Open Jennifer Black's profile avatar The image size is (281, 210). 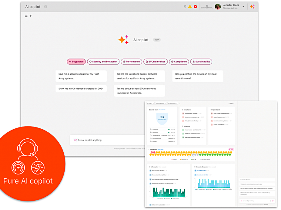coord(218,7)
